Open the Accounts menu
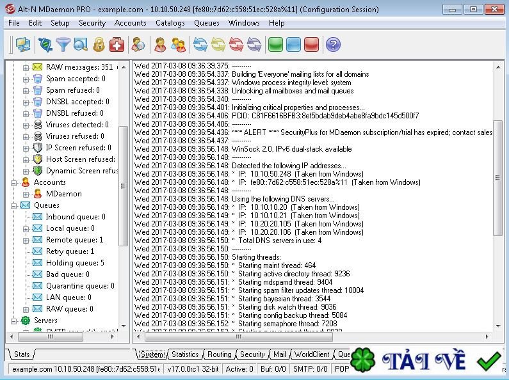509x380 pixels. 130,23
